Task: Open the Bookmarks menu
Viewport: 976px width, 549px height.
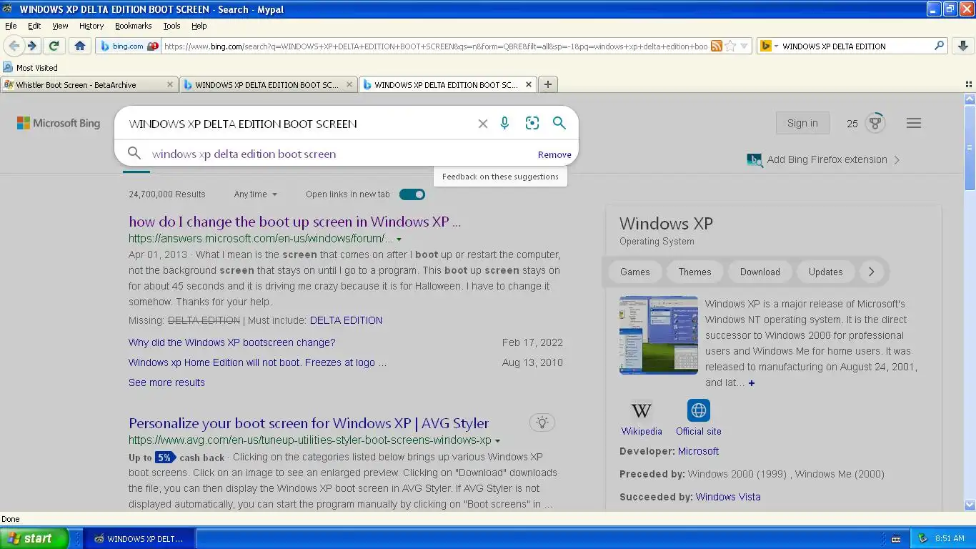Action: [x=133, y=26]
